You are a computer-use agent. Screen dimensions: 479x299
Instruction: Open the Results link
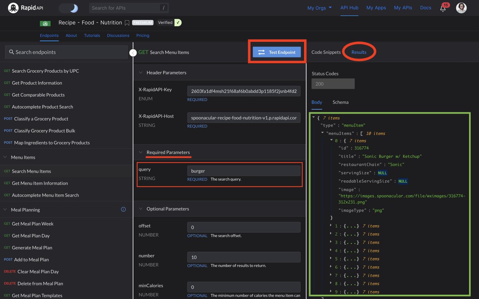click(x=359, y=52)
